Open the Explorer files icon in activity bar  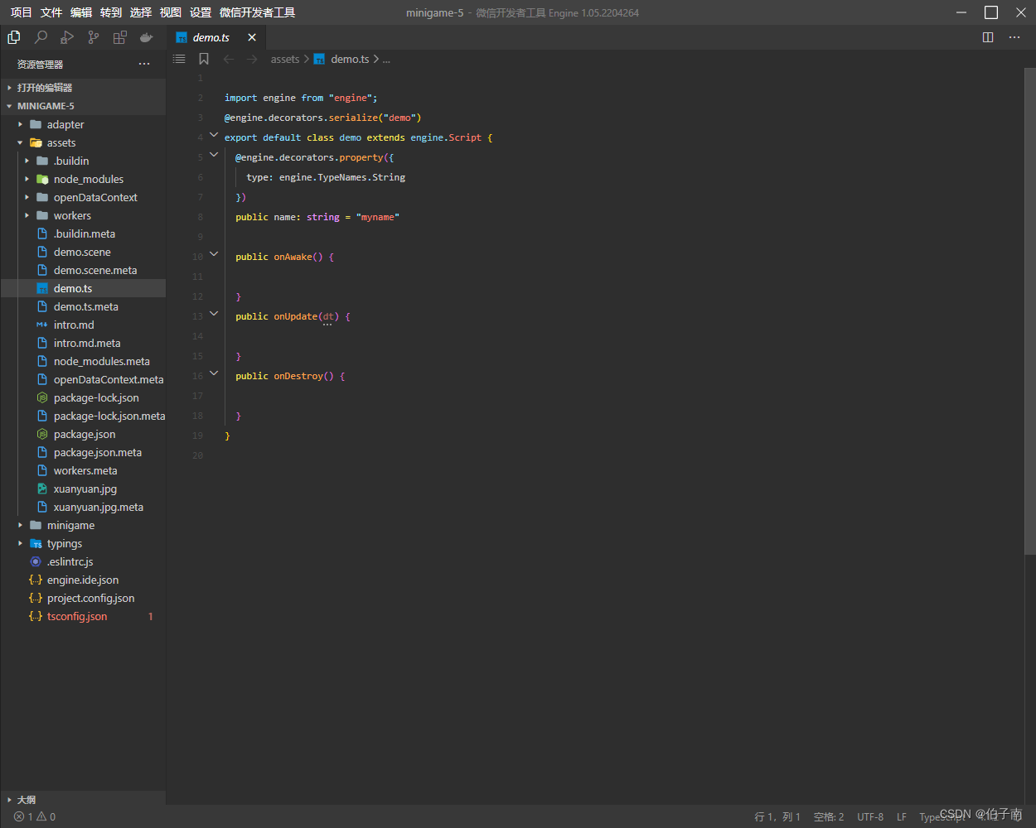click(14, 37)
